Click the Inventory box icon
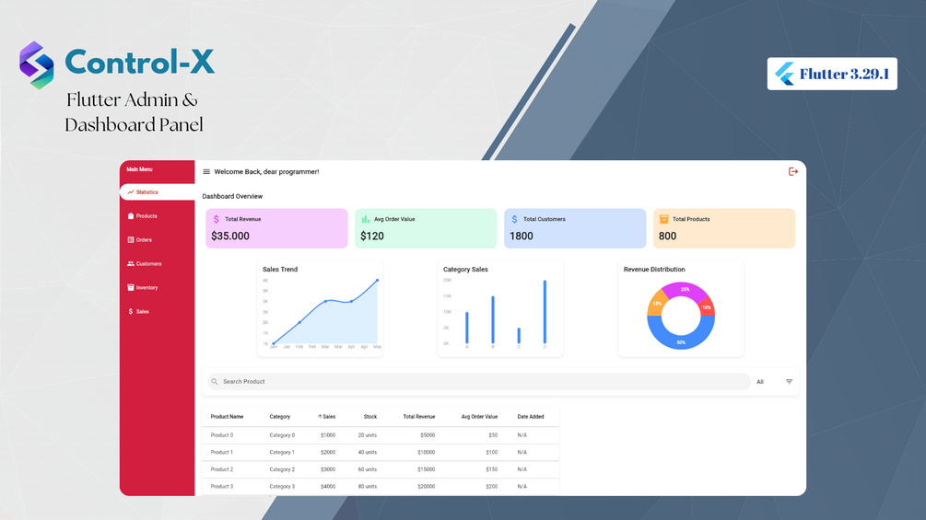 (x=131, y=288)
